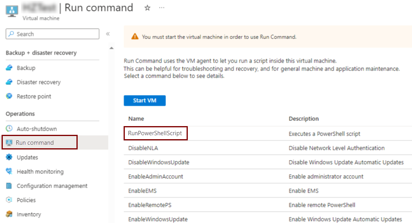Image resolution: width=412 pixels, height=223 pixels.
Task: Click the Inventory box icon
Action: [x=9, y=214]
